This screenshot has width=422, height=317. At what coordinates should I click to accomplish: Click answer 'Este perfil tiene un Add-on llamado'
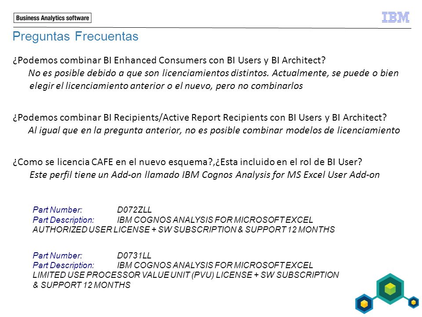tap(204, 175)
